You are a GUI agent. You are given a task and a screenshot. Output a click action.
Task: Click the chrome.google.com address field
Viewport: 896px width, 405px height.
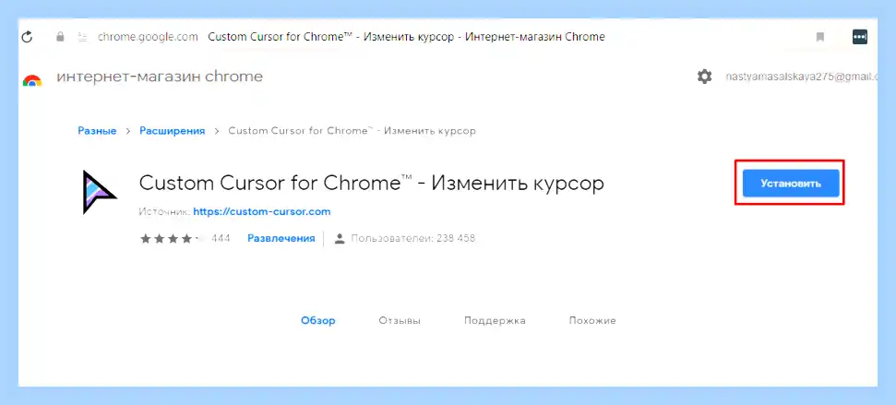click(148, 37)
